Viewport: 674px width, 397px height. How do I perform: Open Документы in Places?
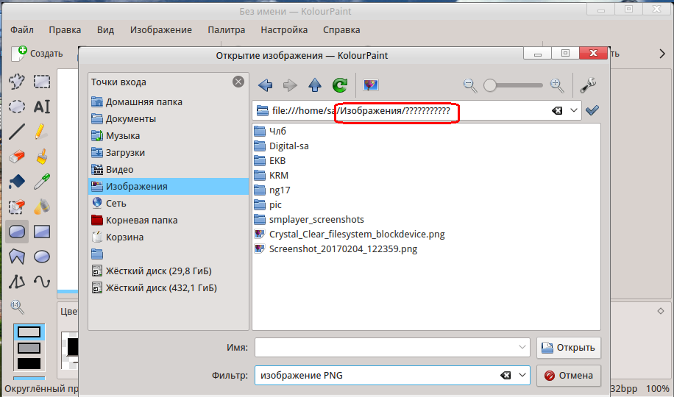click(x=168, y=118)
